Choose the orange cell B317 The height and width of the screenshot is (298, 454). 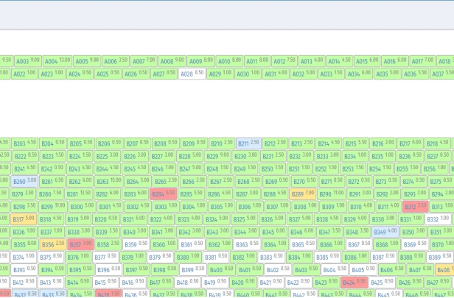pyautogui.click(x=24, y=219)
